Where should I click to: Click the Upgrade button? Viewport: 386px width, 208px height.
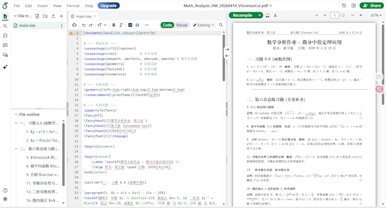(x=108, y=6)
